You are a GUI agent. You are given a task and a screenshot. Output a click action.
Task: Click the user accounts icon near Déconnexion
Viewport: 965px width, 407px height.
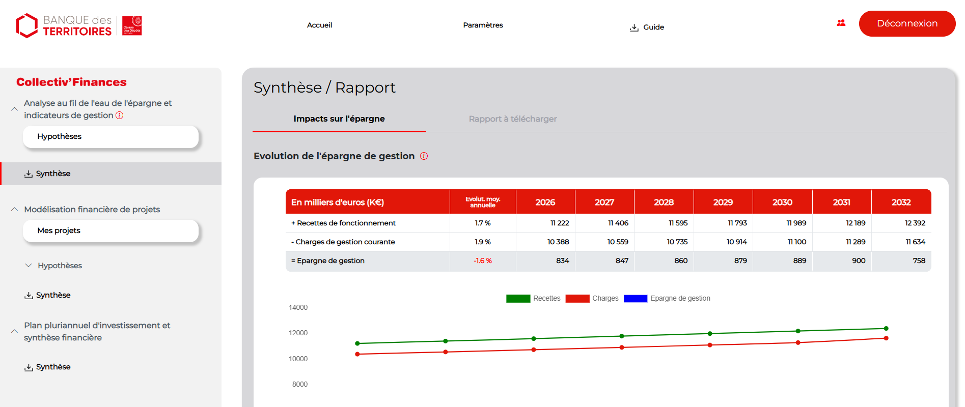[841, 23]
